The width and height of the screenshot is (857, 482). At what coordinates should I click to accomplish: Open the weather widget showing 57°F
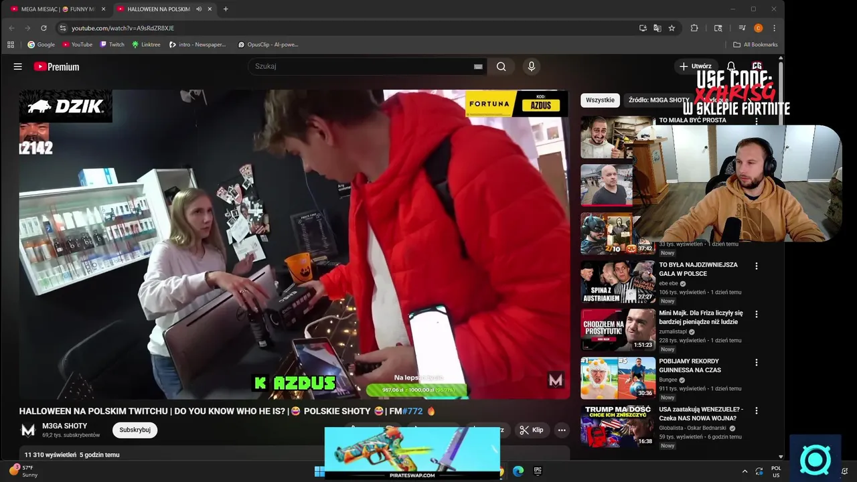point(24,471)
